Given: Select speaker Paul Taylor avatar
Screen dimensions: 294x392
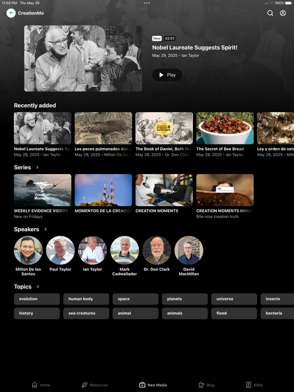Looking at the screenshot, I should pos(60,250).
